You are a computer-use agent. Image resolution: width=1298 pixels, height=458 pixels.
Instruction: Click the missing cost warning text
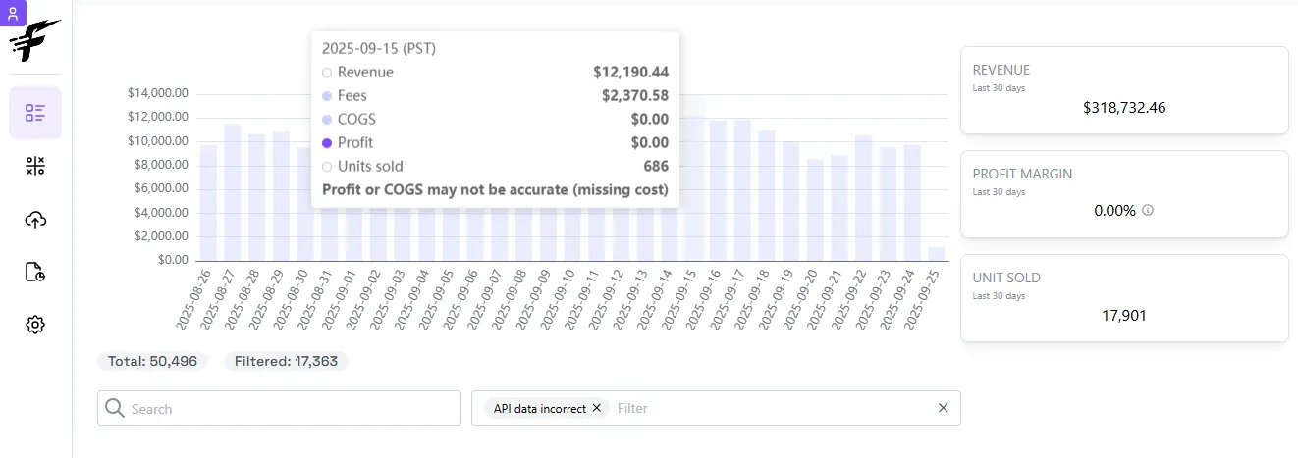click(x=495, y=190)
